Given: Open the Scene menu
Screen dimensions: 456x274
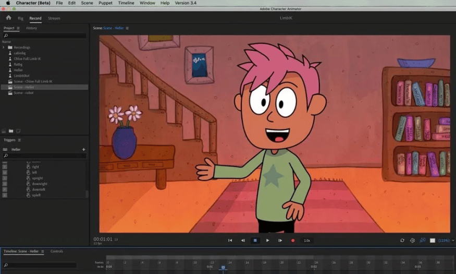Looking at the screenshot, I should pyautogui.click(x=87, y=3).
